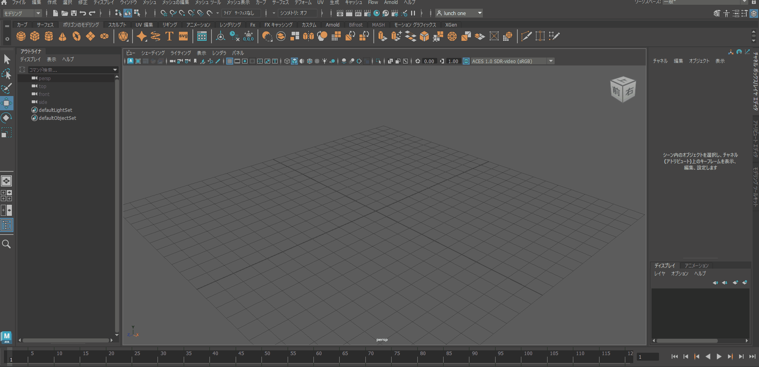Screen dimensions: 759x367
Task: Click the polygon cube shelf icon
Action: pos(35,37)
